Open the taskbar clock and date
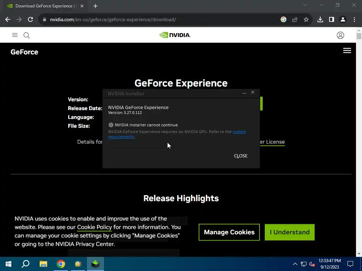This screenshot has width=362, height=271. point(330,264)
